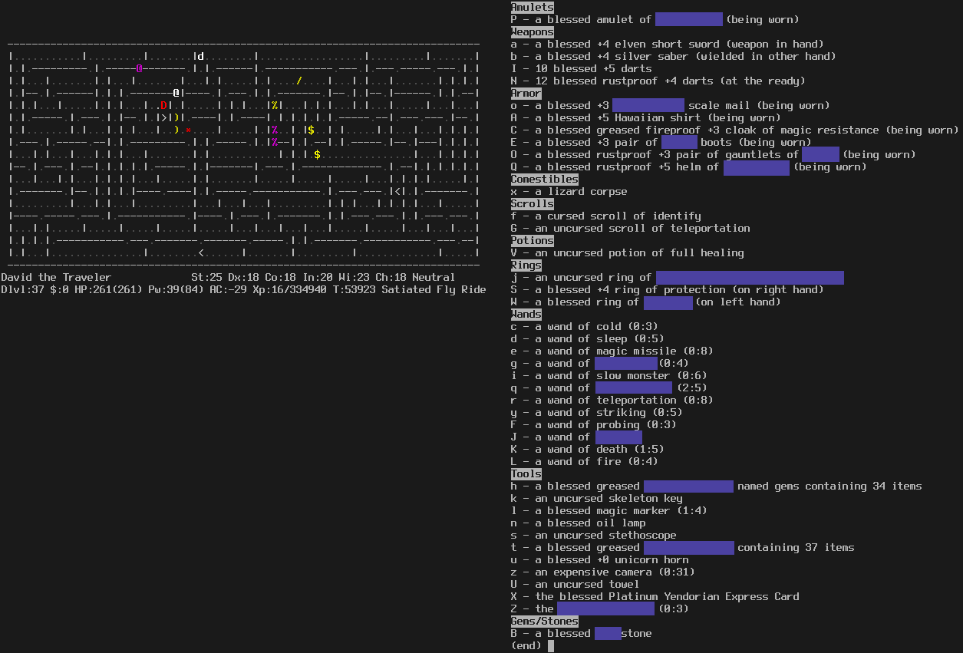Select item K, wand of death (1:5)
This screenshot has width=963, height=653.
click(588, 449)
